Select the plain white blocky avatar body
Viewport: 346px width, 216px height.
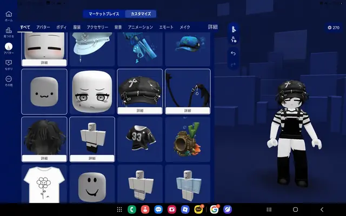(x=140, y=184)
